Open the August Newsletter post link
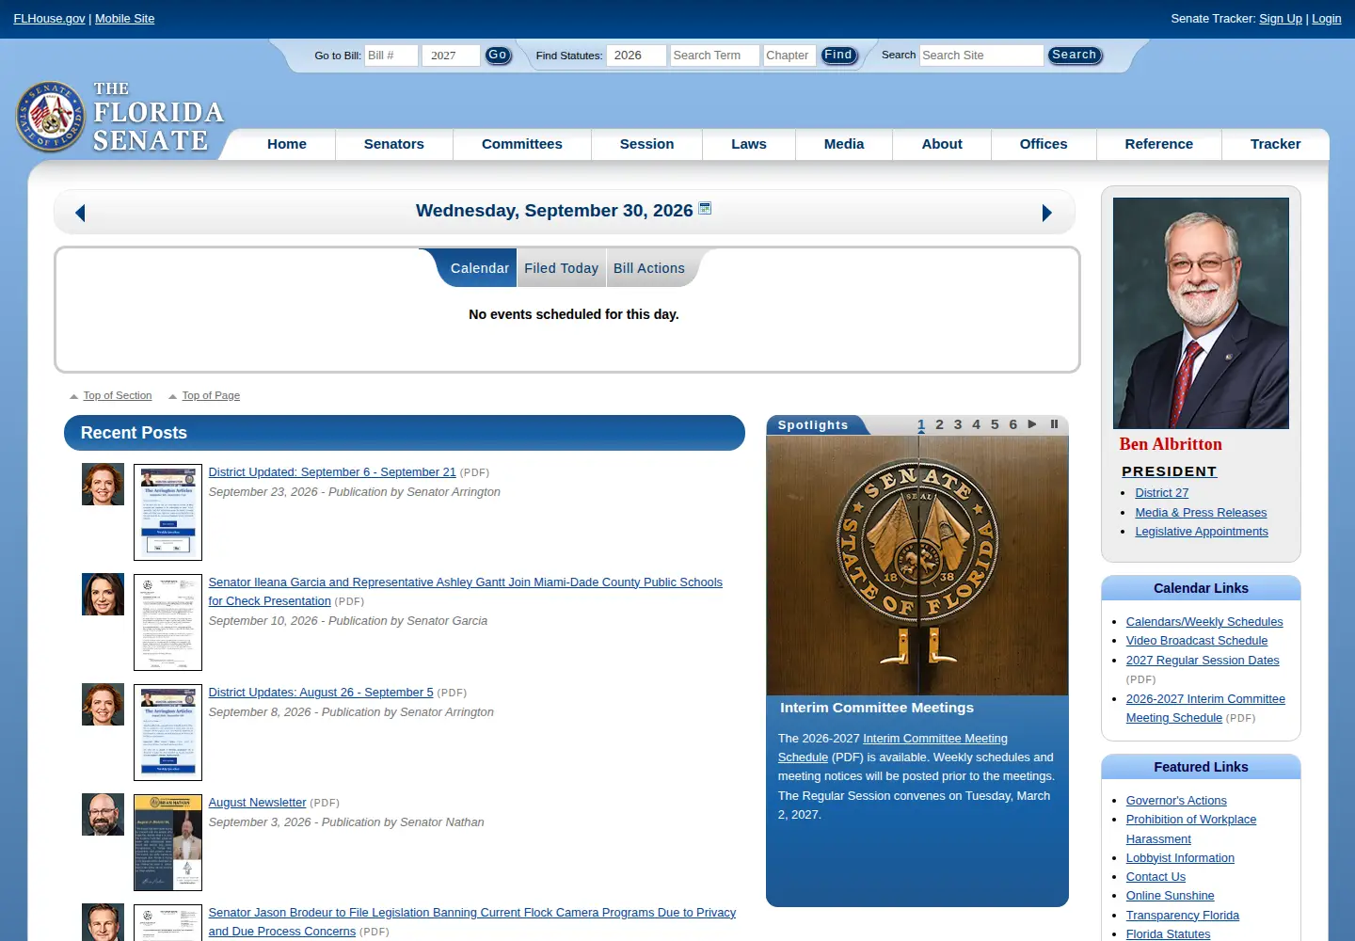 (x=257, y=803)
